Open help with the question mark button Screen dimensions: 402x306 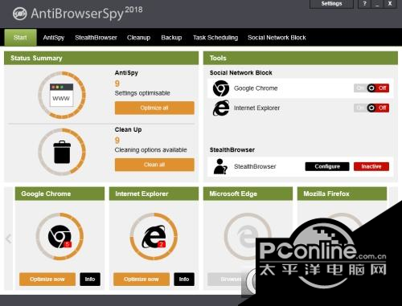(x=364, y=4)
